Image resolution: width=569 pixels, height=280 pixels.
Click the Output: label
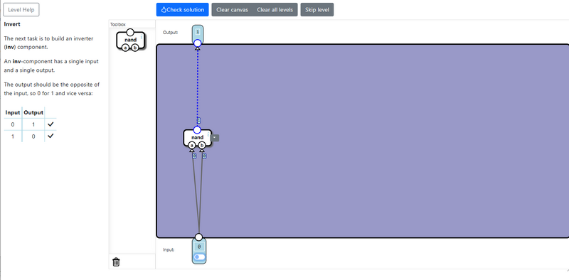(x=171, y=32)
